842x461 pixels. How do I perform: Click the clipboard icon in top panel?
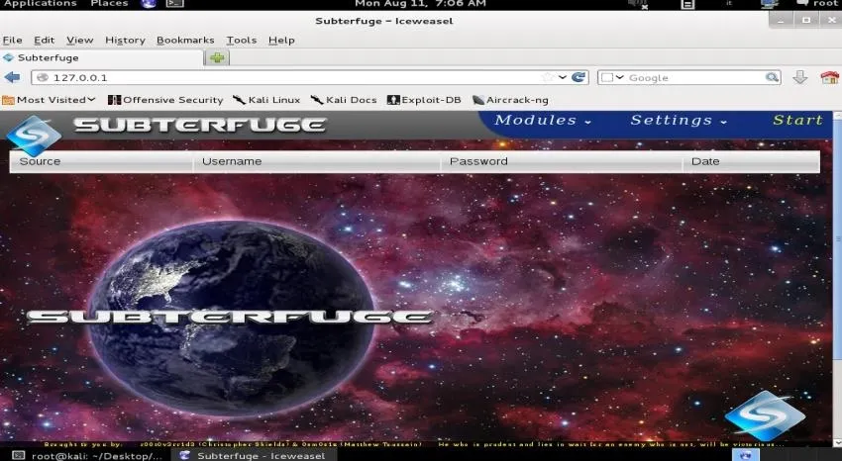click(x=687, y=4)
